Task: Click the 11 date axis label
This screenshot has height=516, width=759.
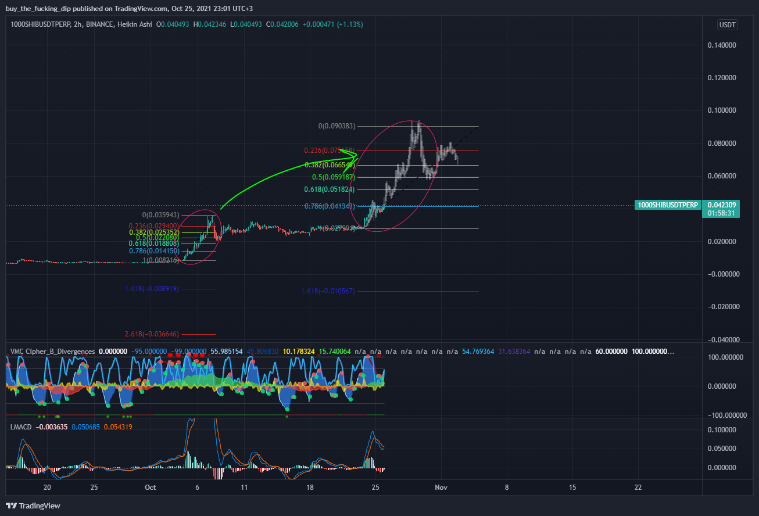Action: (244, 487)
